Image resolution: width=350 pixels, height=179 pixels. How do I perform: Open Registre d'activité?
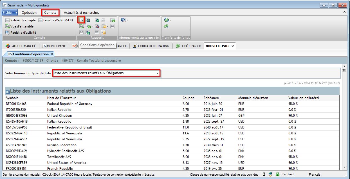coord(21,33)
